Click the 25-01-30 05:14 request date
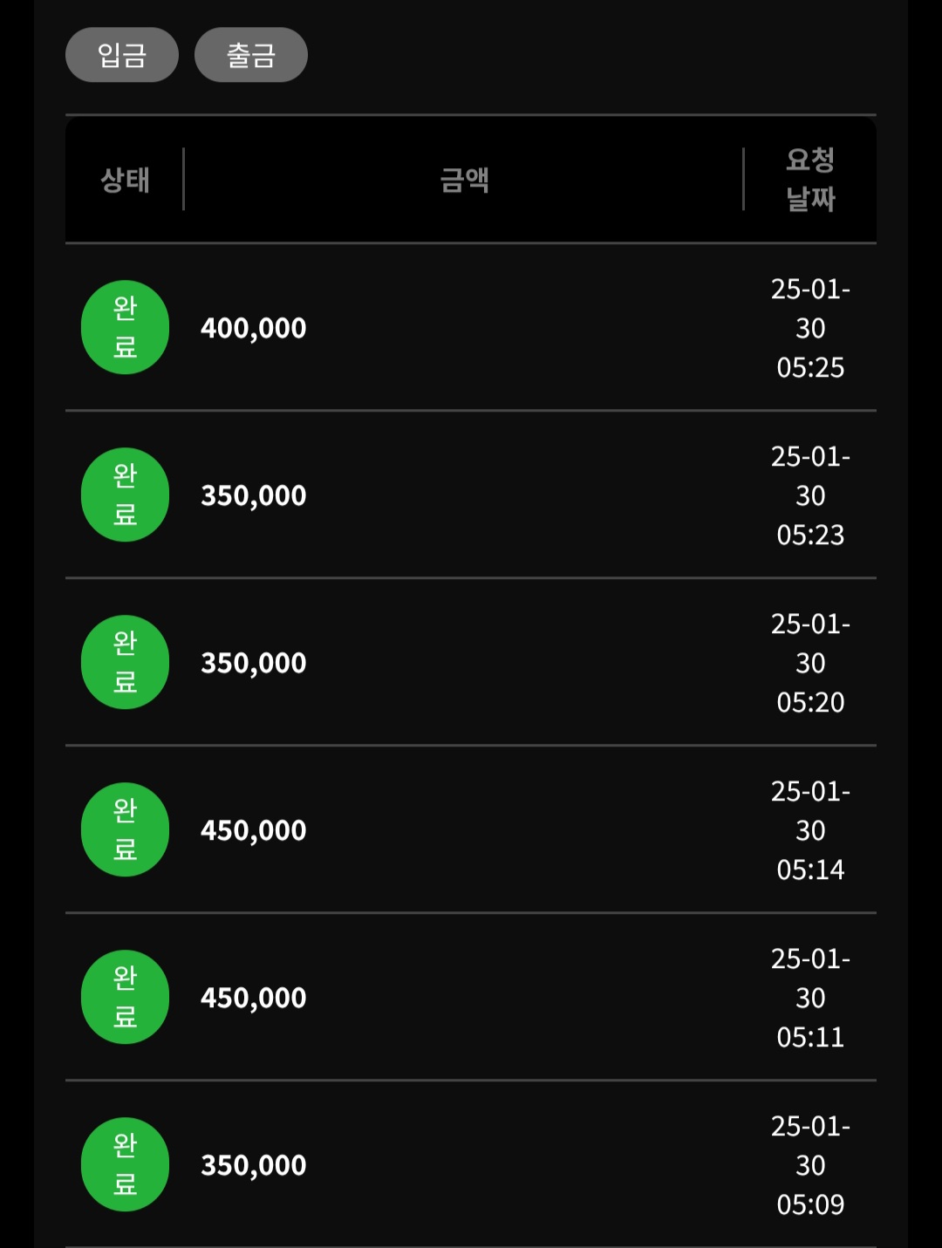Screen dimensions: 942x1248 (810, 830)
